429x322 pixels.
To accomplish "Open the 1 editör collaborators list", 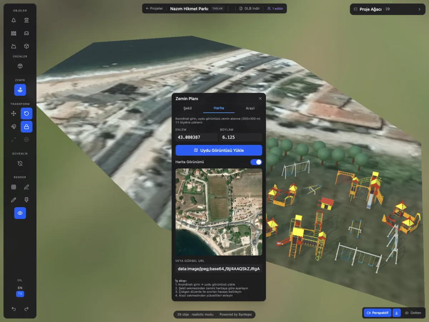I will coord(275,9).
